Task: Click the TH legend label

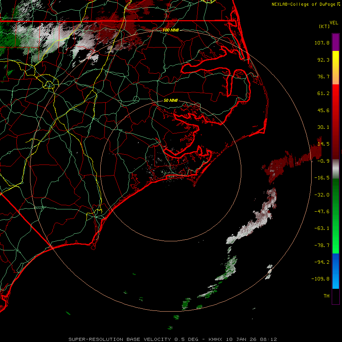Action: tap(326, 296)
